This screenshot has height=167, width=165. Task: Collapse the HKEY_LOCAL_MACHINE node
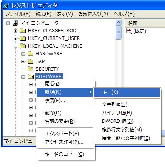15,46
